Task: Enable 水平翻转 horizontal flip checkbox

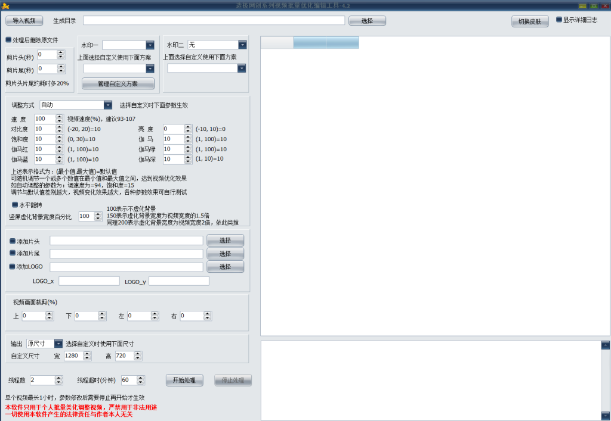Action: pyautogui.click(x=16, y=205)
